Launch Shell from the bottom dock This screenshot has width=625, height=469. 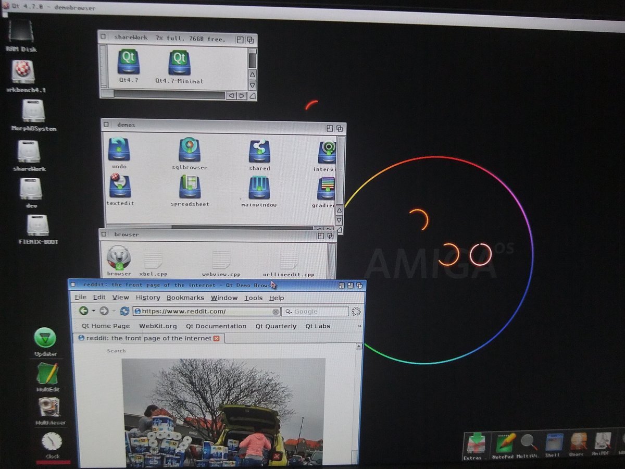[554, 442]
